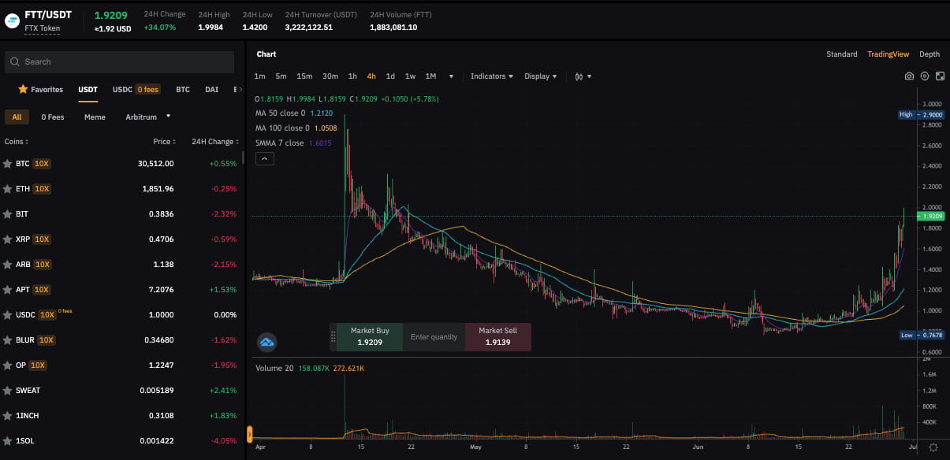The width and height of the screenshot is (950, 460).
Task: Add USDC to favorites via star
Action: pyautogui.click(x=8, y=315)
